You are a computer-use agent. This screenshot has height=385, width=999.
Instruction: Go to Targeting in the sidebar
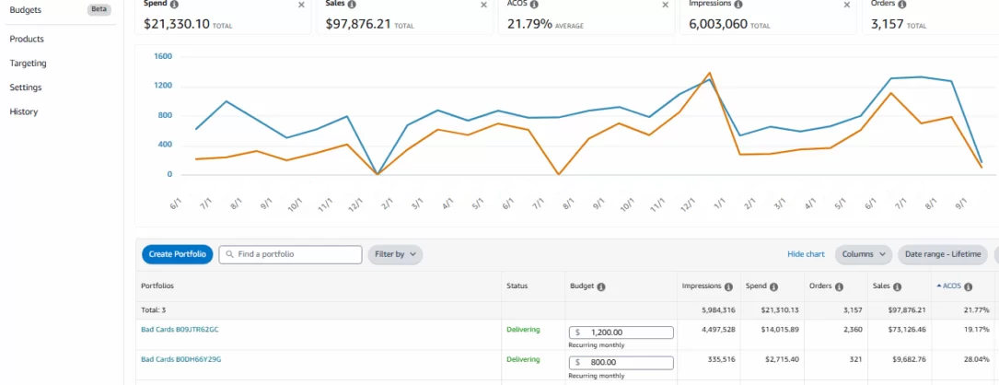(28, 64)
